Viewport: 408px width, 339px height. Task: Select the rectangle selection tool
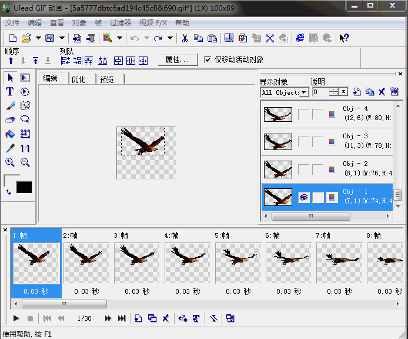[x=25, y=78]
